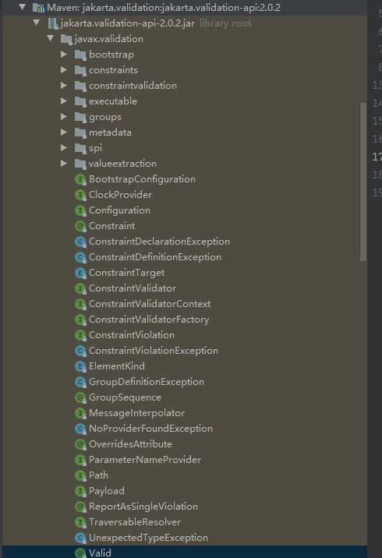Click the valueextraction folder icon

point(80,164)
